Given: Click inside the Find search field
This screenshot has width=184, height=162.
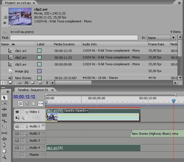Looking at the screenshot, I should pos(74,38).
